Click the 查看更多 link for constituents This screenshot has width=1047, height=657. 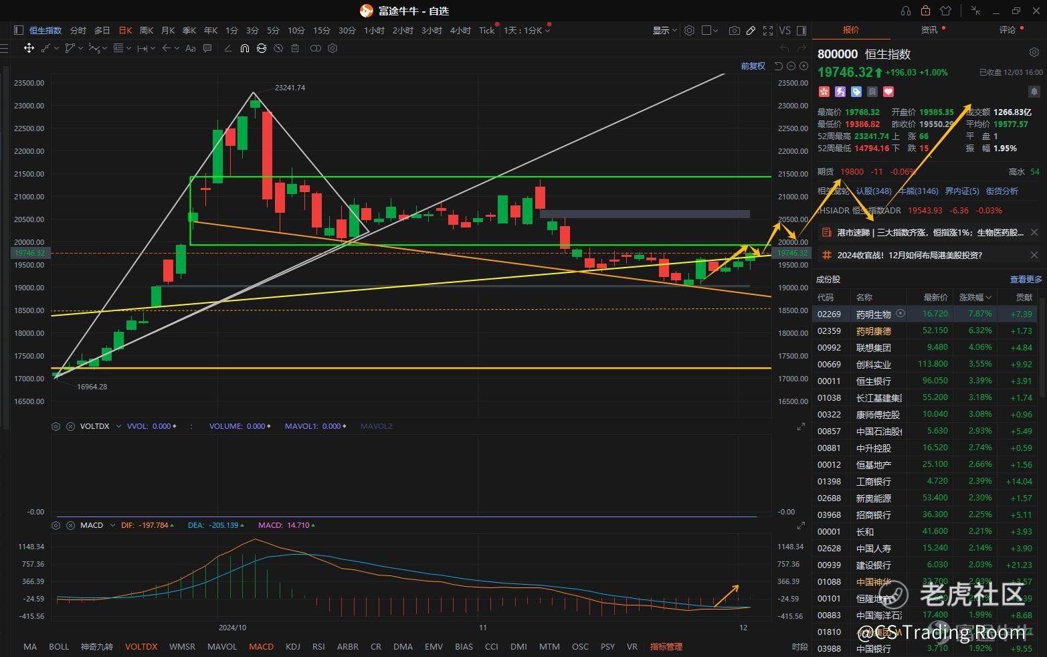click(x=1026, y=280)
